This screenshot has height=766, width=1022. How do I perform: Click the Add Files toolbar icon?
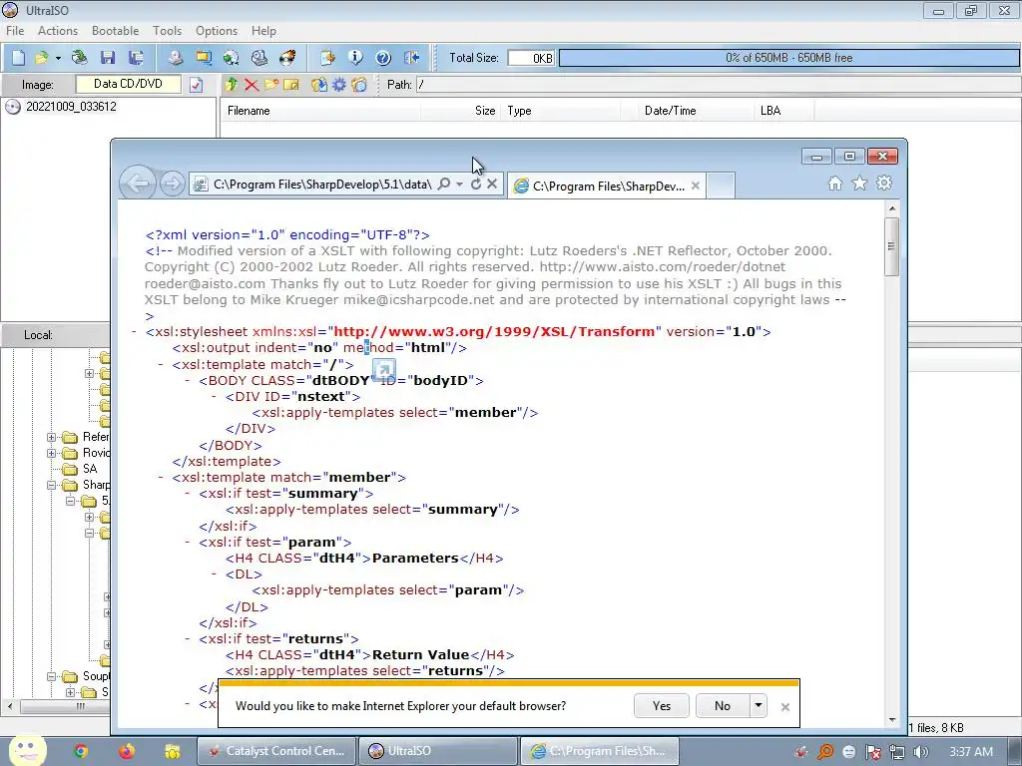319,85
